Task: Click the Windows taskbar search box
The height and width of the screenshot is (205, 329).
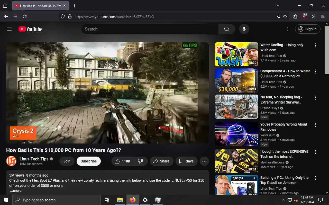Action: [x=57, y=200]
